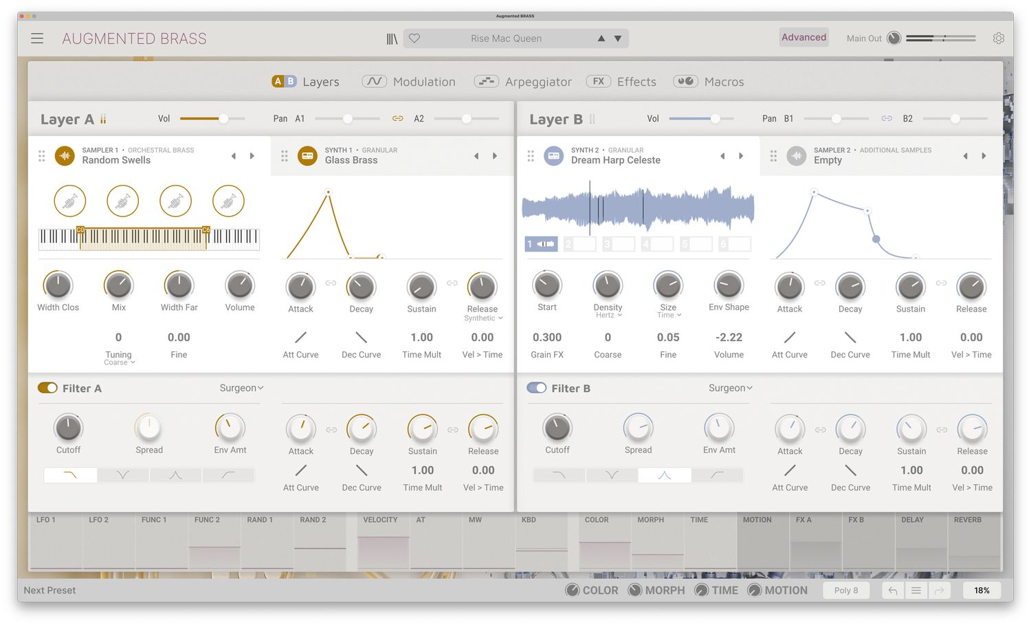Select next sample for Random Swells
This screenshot has width=1031, height=625.
252,156
